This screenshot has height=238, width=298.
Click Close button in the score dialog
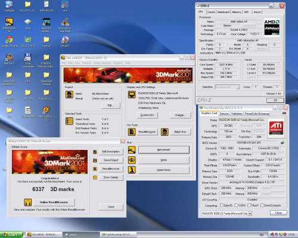click(x=111, y=207)
